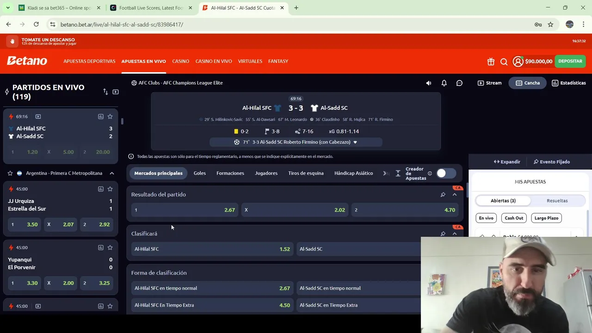
Task: Collapse the Resultado del partido market
Action: tap(455, 195)
